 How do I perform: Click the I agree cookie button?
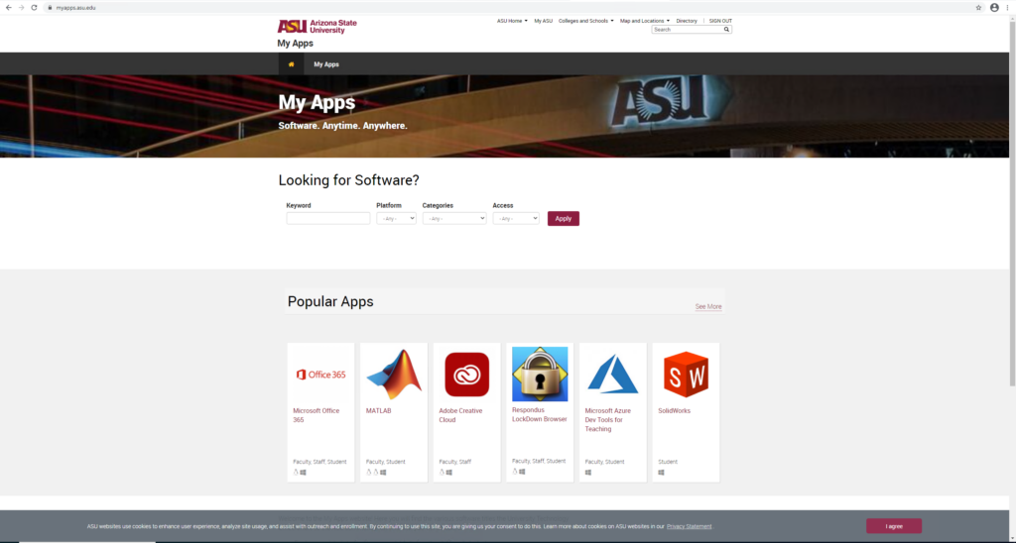[x=894, y=526]
